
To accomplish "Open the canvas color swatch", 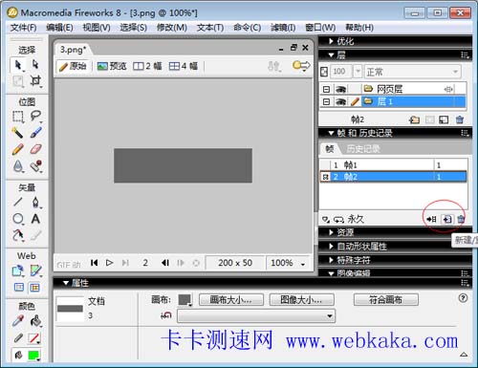I will [185, 300].
